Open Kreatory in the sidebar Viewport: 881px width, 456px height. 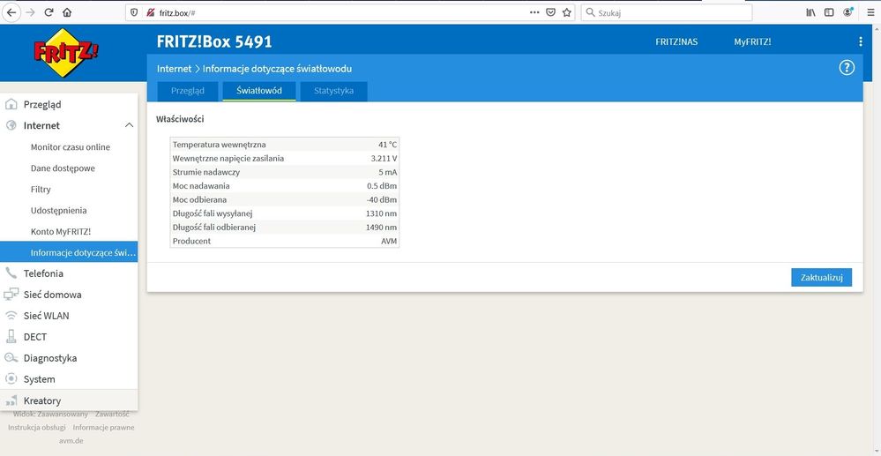coord(42,400)
